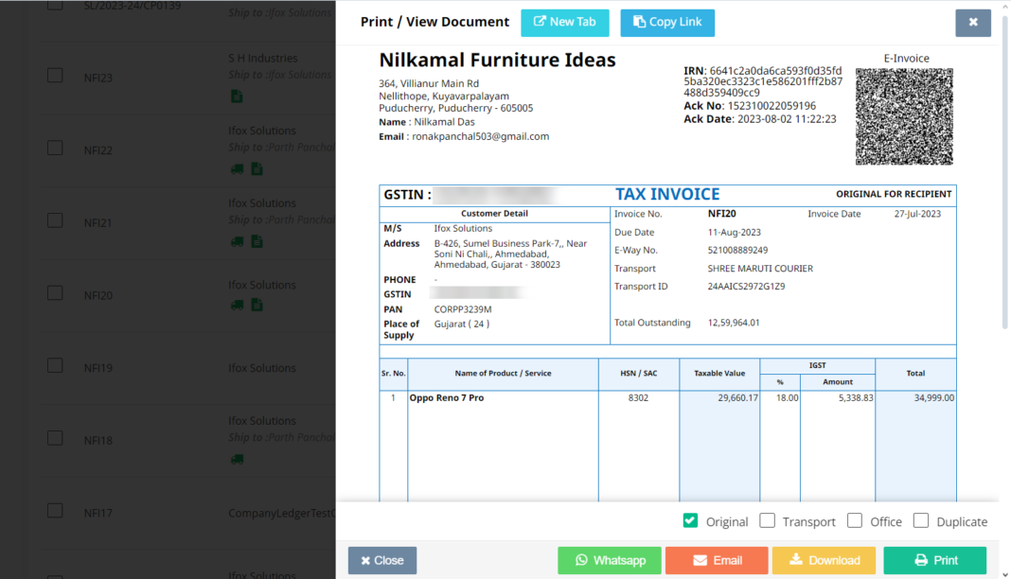Click the download arrow icon on Download button
Viewport: 1011px width, 579px height.
click(x=795, y=560)
